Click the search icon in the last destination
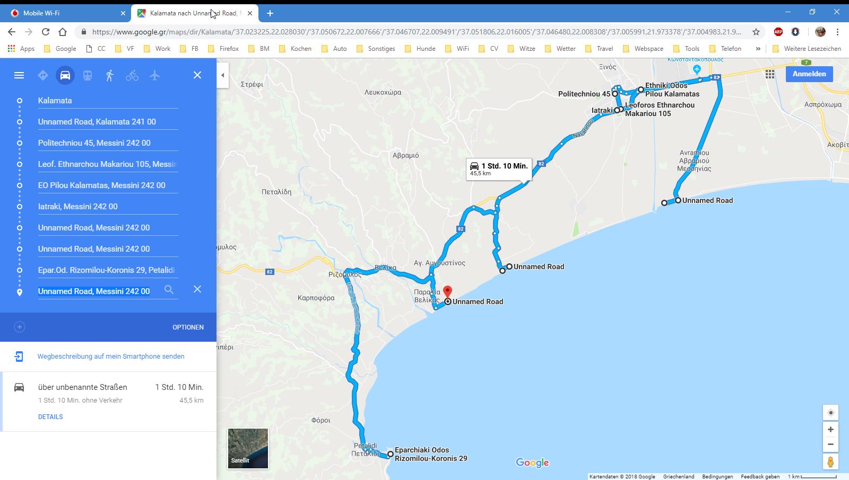Viewport: 849px width, 480px height. (169, 289)
